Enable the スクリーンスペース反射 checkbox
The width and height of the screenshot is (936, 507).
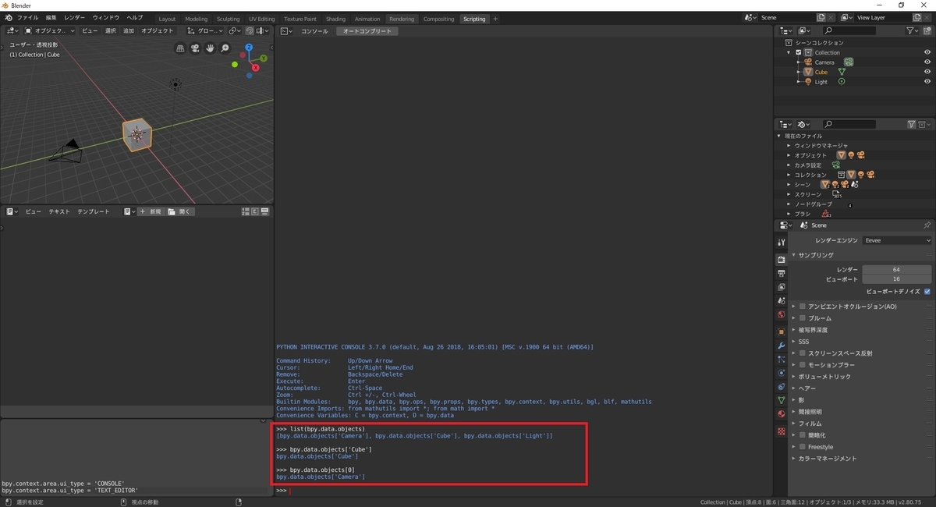click(803, 353)
